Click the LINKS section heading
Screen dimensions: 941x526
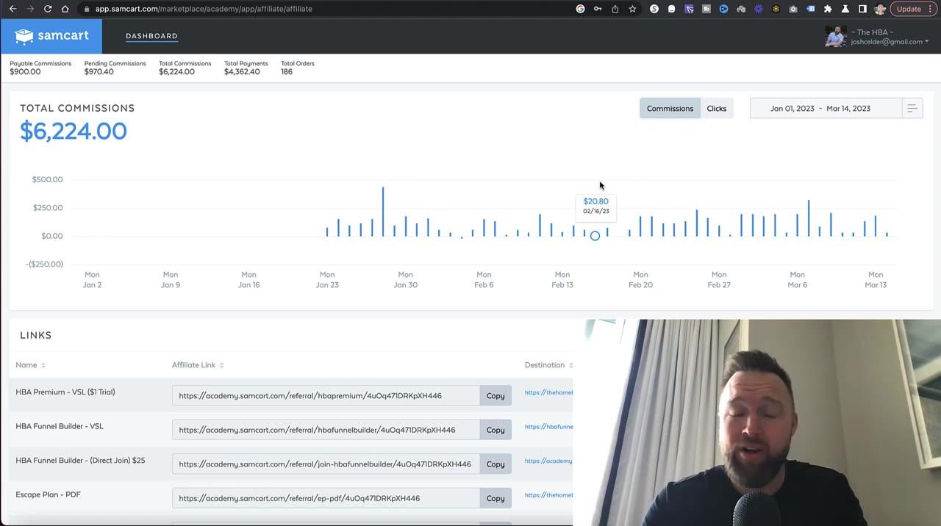[36, 335]
